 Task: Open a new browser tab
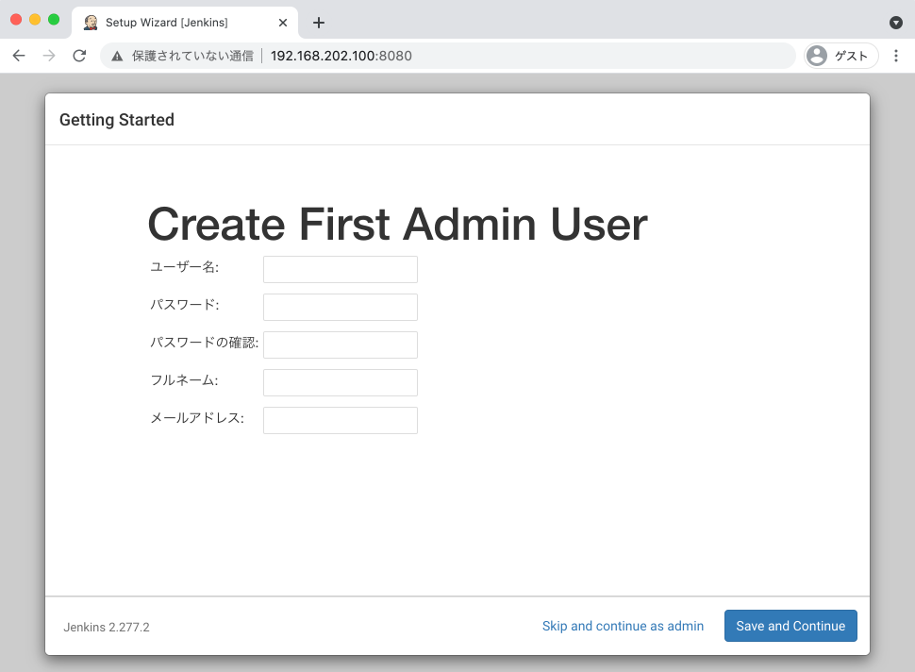tap(319, 23)
